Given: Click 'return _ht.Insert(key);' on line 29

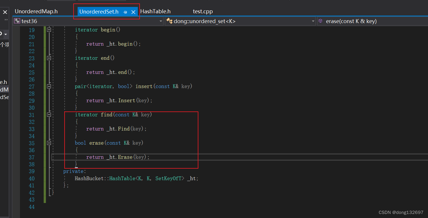Looking at the screenshot, I should click(x=119, y=100).
